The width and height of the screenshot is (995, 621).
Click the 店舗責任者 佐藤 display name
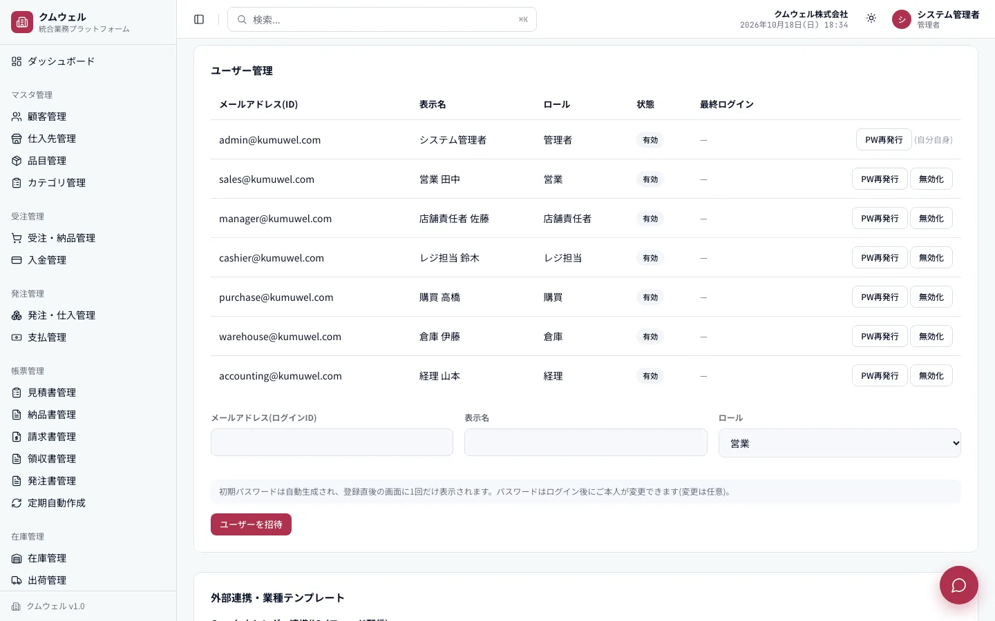pyautogui.click(x=454, y=219)
